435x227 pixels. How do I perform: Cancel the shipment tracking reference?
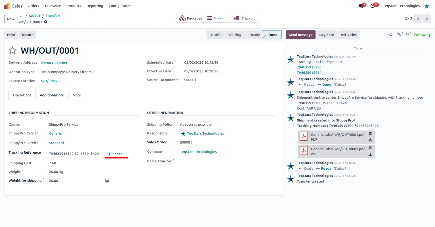[x=116, y=154]
